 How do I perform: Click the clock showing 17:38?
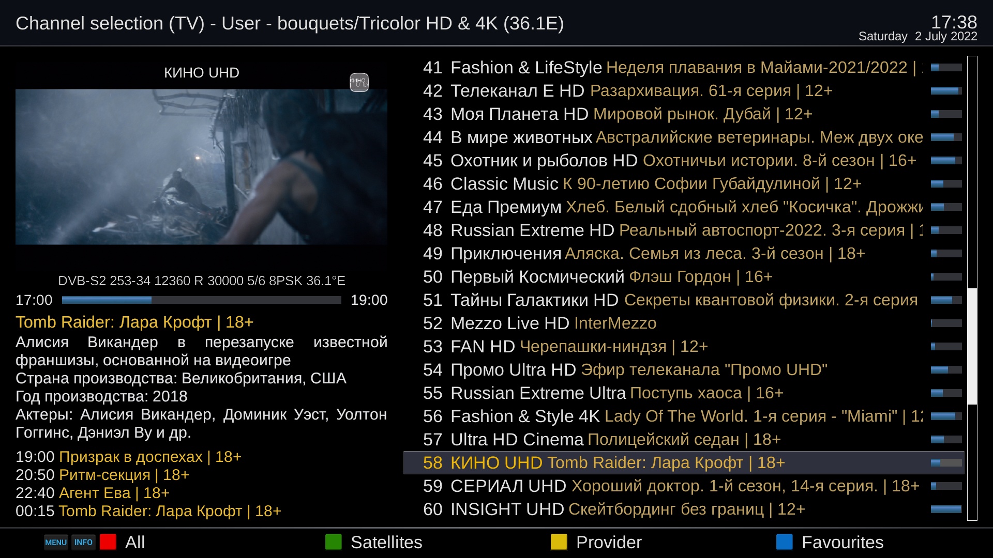pos(954,22)
